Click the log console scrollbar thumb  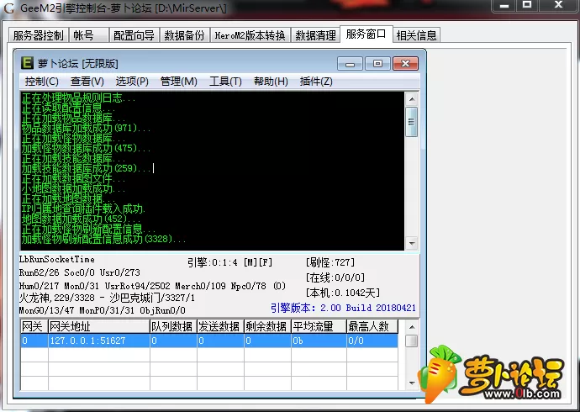pyautogui.click(x=412, y=122)
